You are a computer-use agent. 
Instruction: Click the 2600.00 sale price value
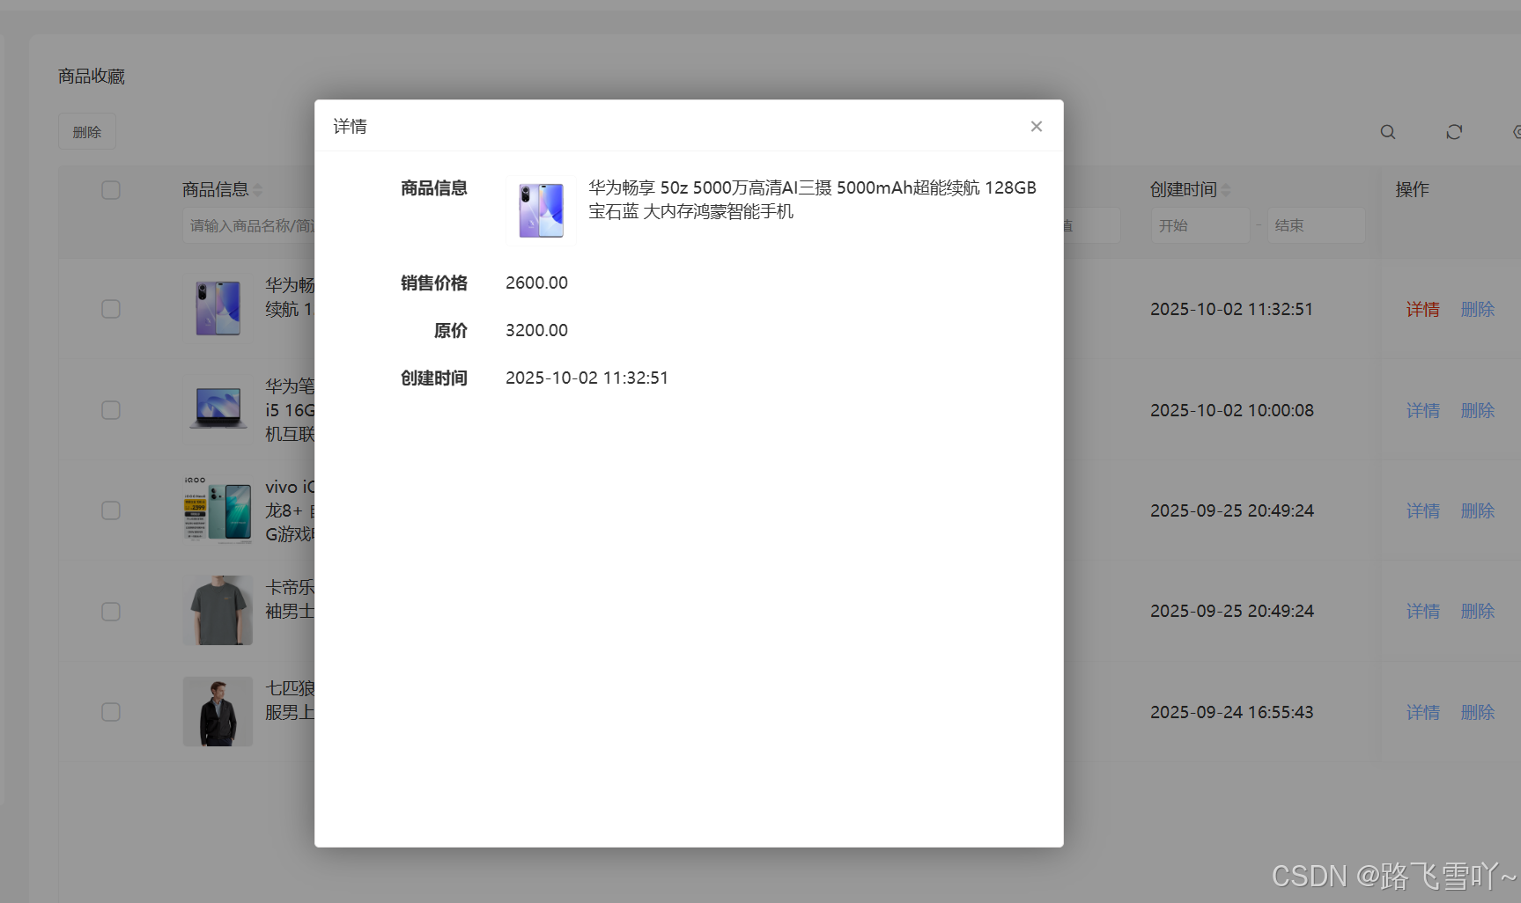tap(536, 283)
